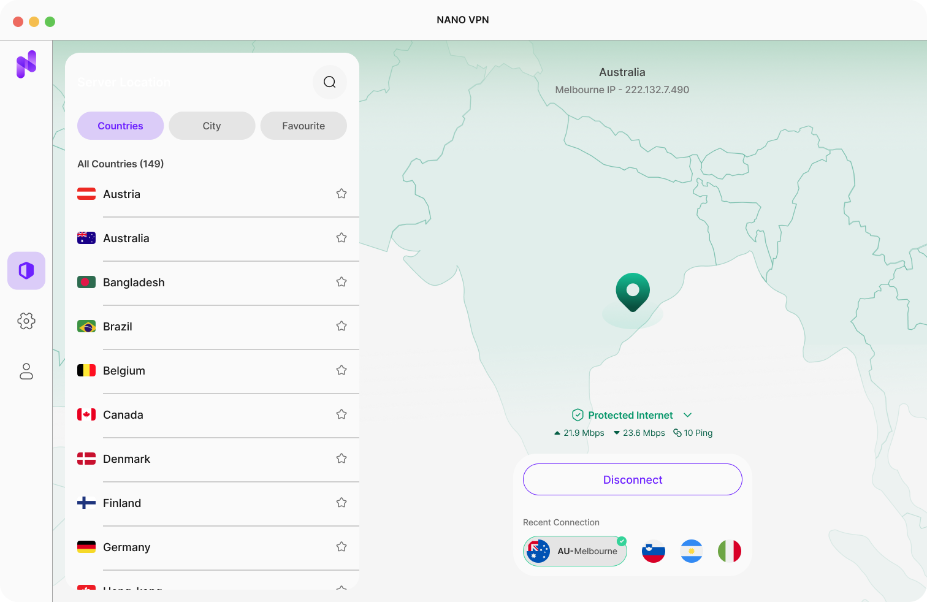This screenshot has width=927, height=602.
Task: Reconnect to Italy recent connection flag
Action: click(730, 551)
